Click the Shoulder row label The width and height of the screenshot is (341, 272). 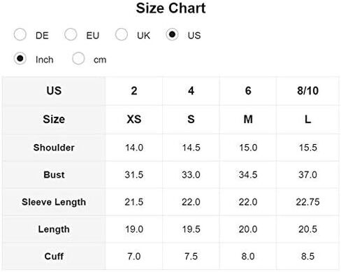pyautogui.click(x=54, y=148)
